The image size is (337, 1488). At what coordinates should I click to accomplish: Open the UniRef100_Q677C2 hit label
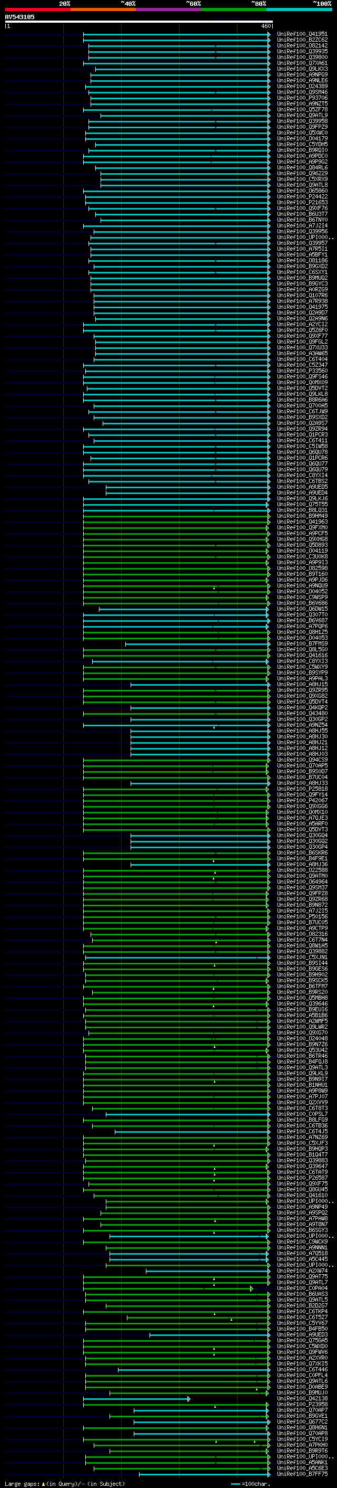[x=302, y=1421]
